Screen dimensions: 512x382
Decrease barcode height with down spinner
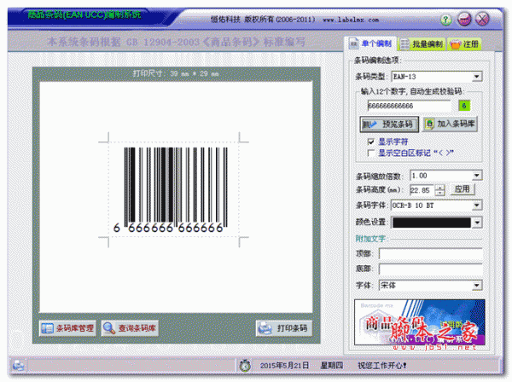click(440, 193)
